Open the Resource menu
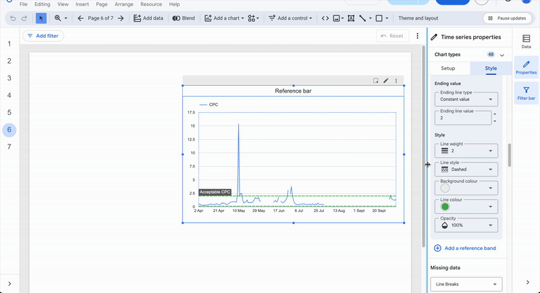Image resolution: width=540 pixels, height=293 pixels. pos(151,4)
